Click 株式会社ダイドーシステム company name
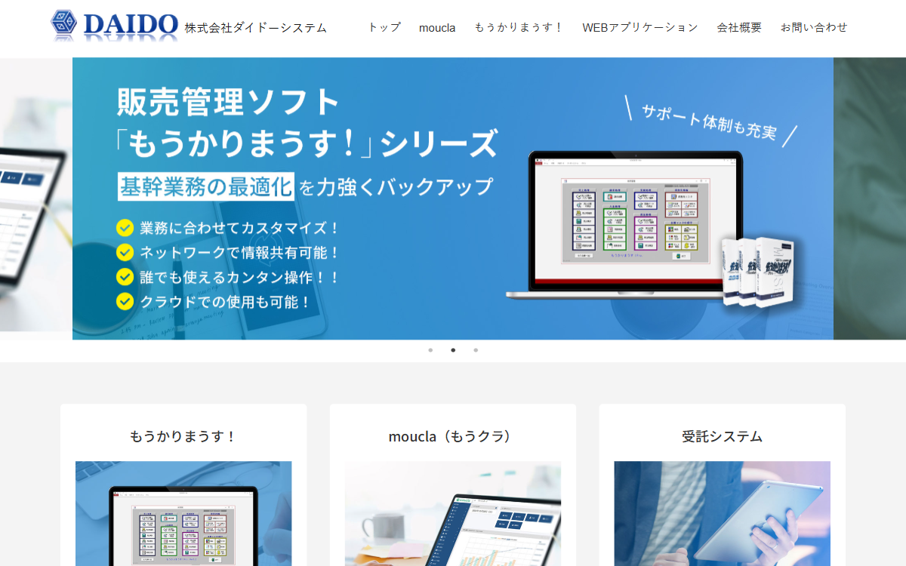 (x=256, y=28)
